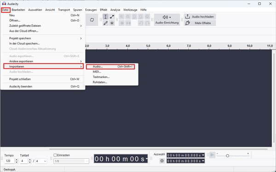The height and width of the screenshot is (172, 276).
Task: Expand the Projekt speichern submenu
Action: pos(43,38)
